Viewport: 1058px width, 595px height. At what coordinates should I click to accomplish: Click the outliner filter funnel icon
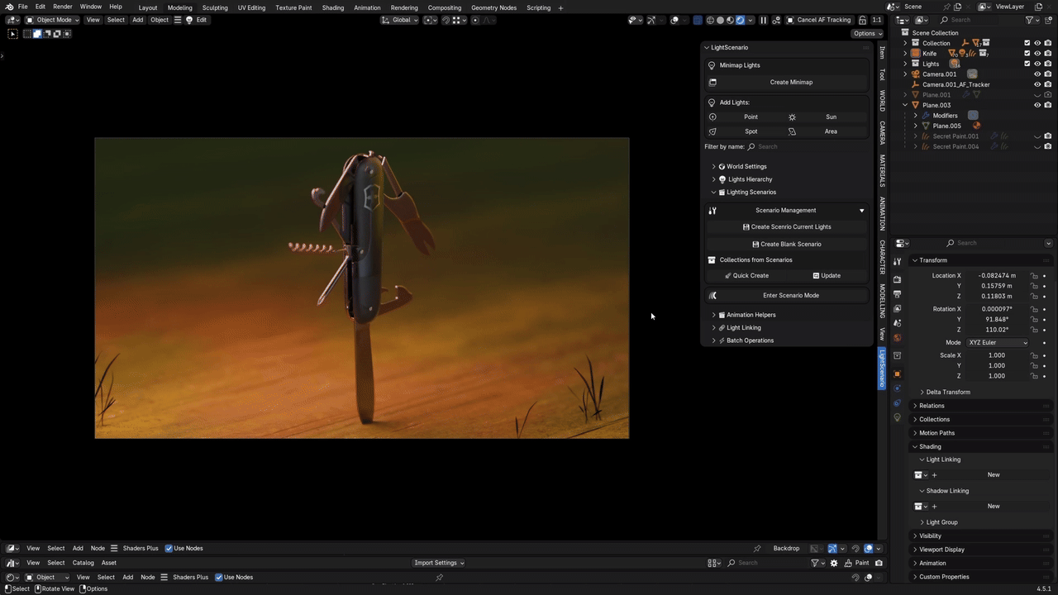click(1030, 20)
